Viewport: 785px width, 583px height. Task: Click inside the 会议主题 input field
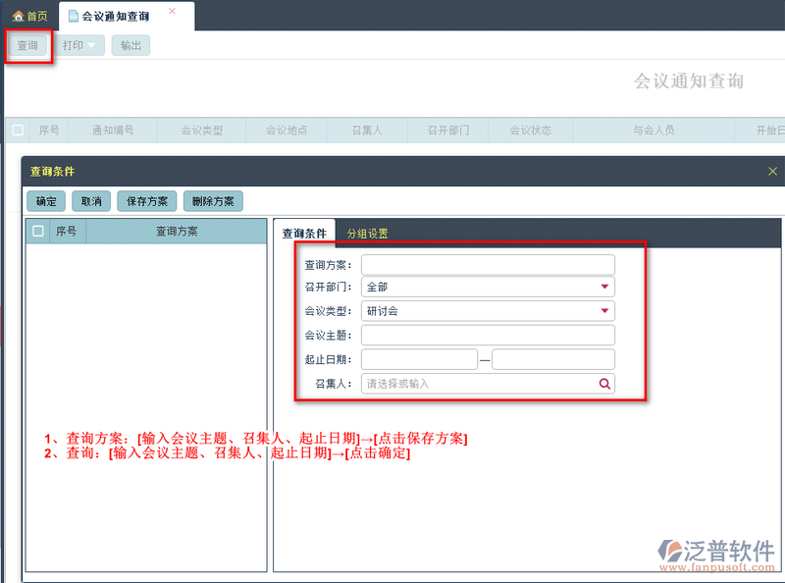(x=486, y=335)
